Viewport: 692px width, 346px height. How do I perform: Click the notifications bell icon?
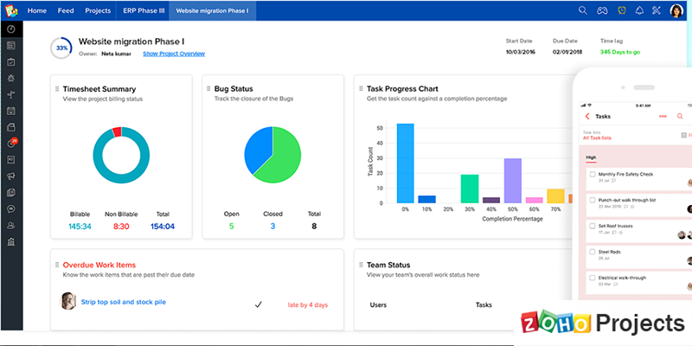pos(639,10)
